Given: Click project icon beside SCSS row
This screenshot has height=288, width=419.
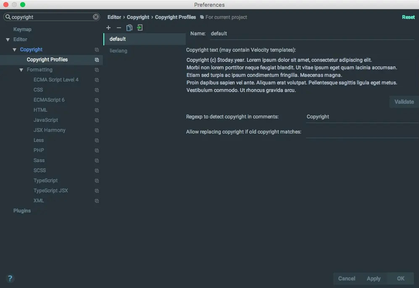Looking at the screenshot, I should click(x=97, y=171).
